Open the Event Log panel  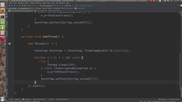[x=163, y=99]
